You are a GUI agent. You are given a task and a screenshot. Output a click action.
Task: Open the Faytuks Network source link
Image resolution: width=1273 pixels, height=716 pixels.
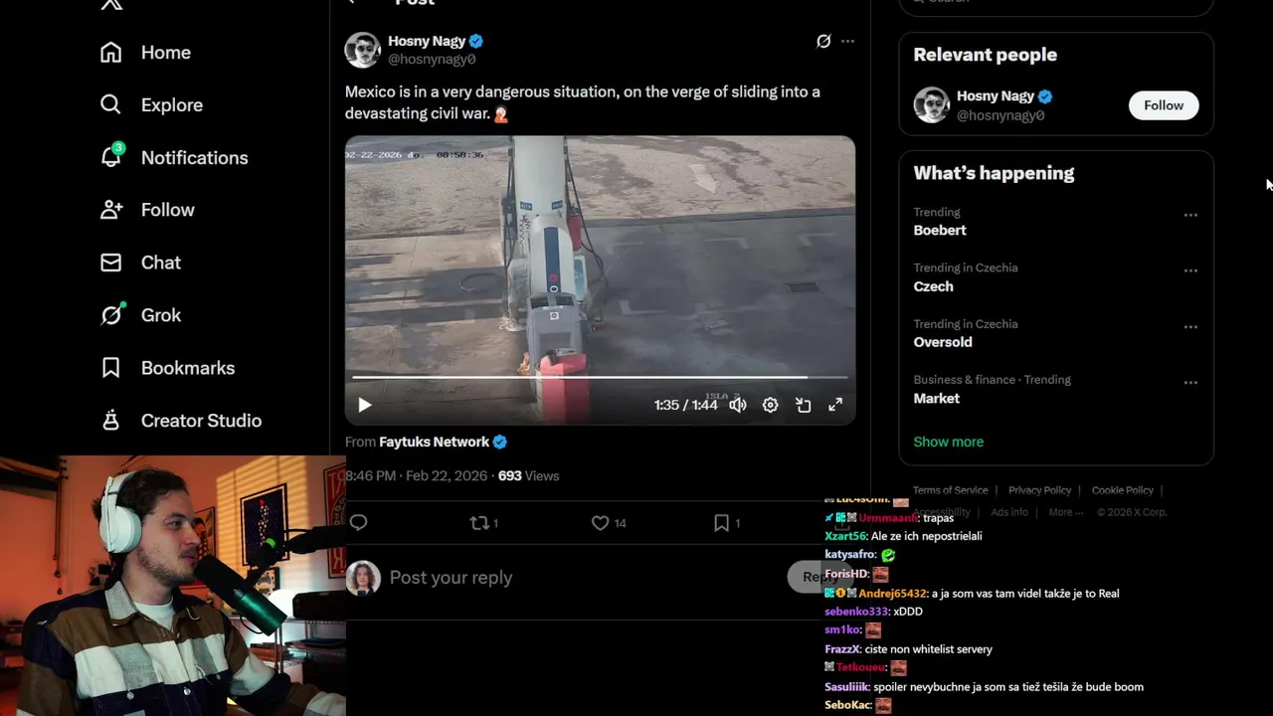(434, 442)
